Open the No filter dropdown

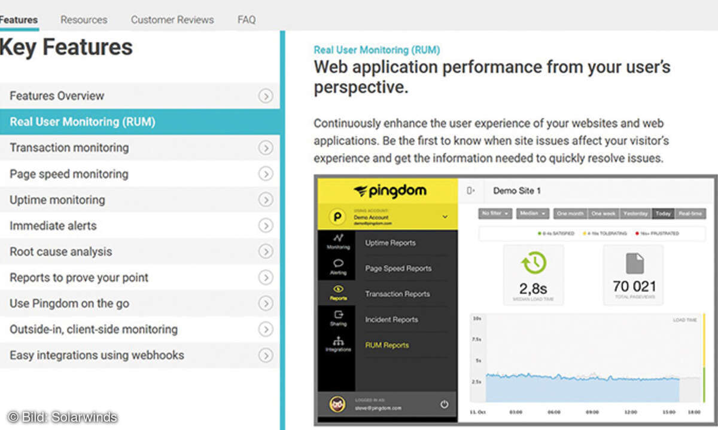(x=496, y=214)
